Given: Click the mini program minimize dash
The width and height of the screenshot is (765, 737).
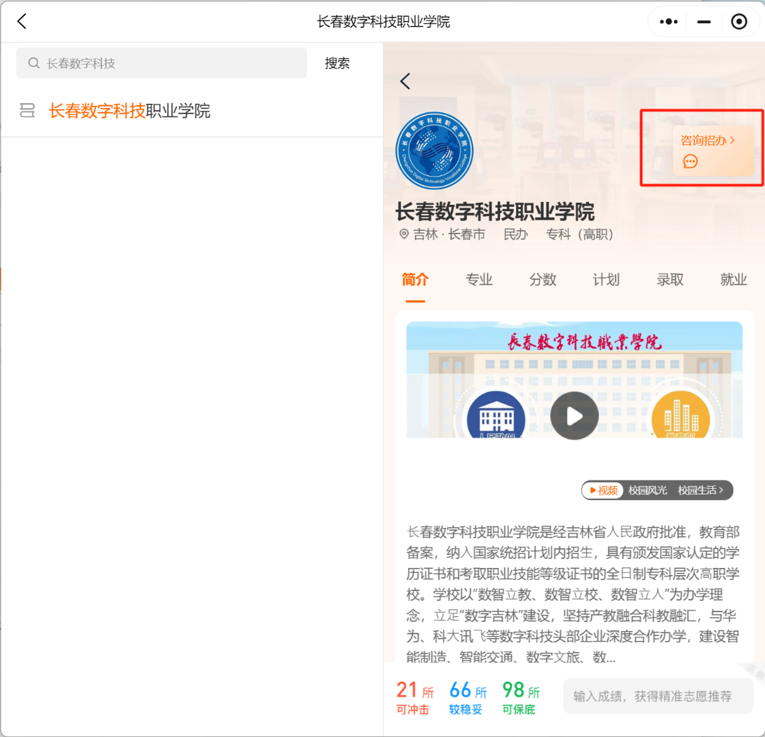Looking at the screenshot, I should click(703, 22).
